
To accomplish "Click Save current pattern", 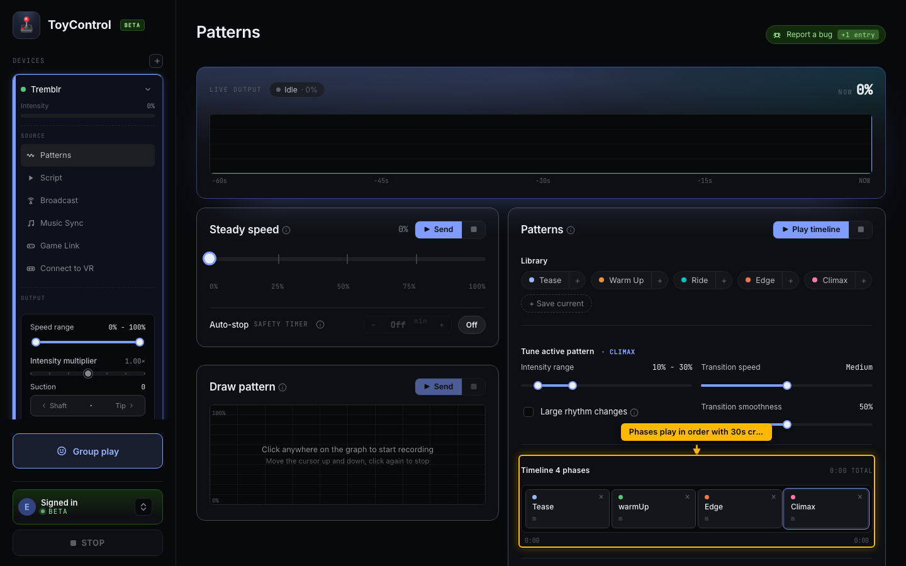I will click(x=556, y=304).
